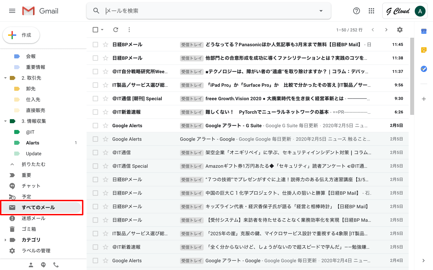Click the message list scrollbar

[x=412, y=76]
